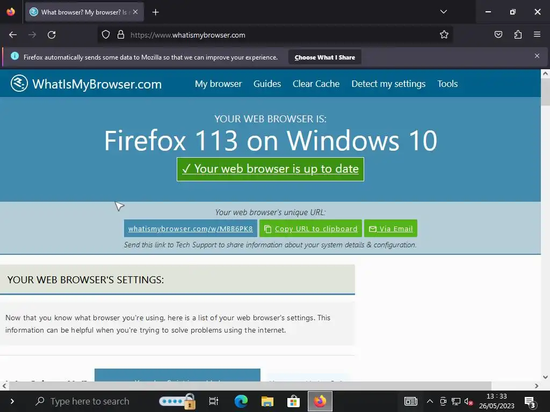
Task: Click horizontal scrollbar right arrow
Action: (537, 386)
